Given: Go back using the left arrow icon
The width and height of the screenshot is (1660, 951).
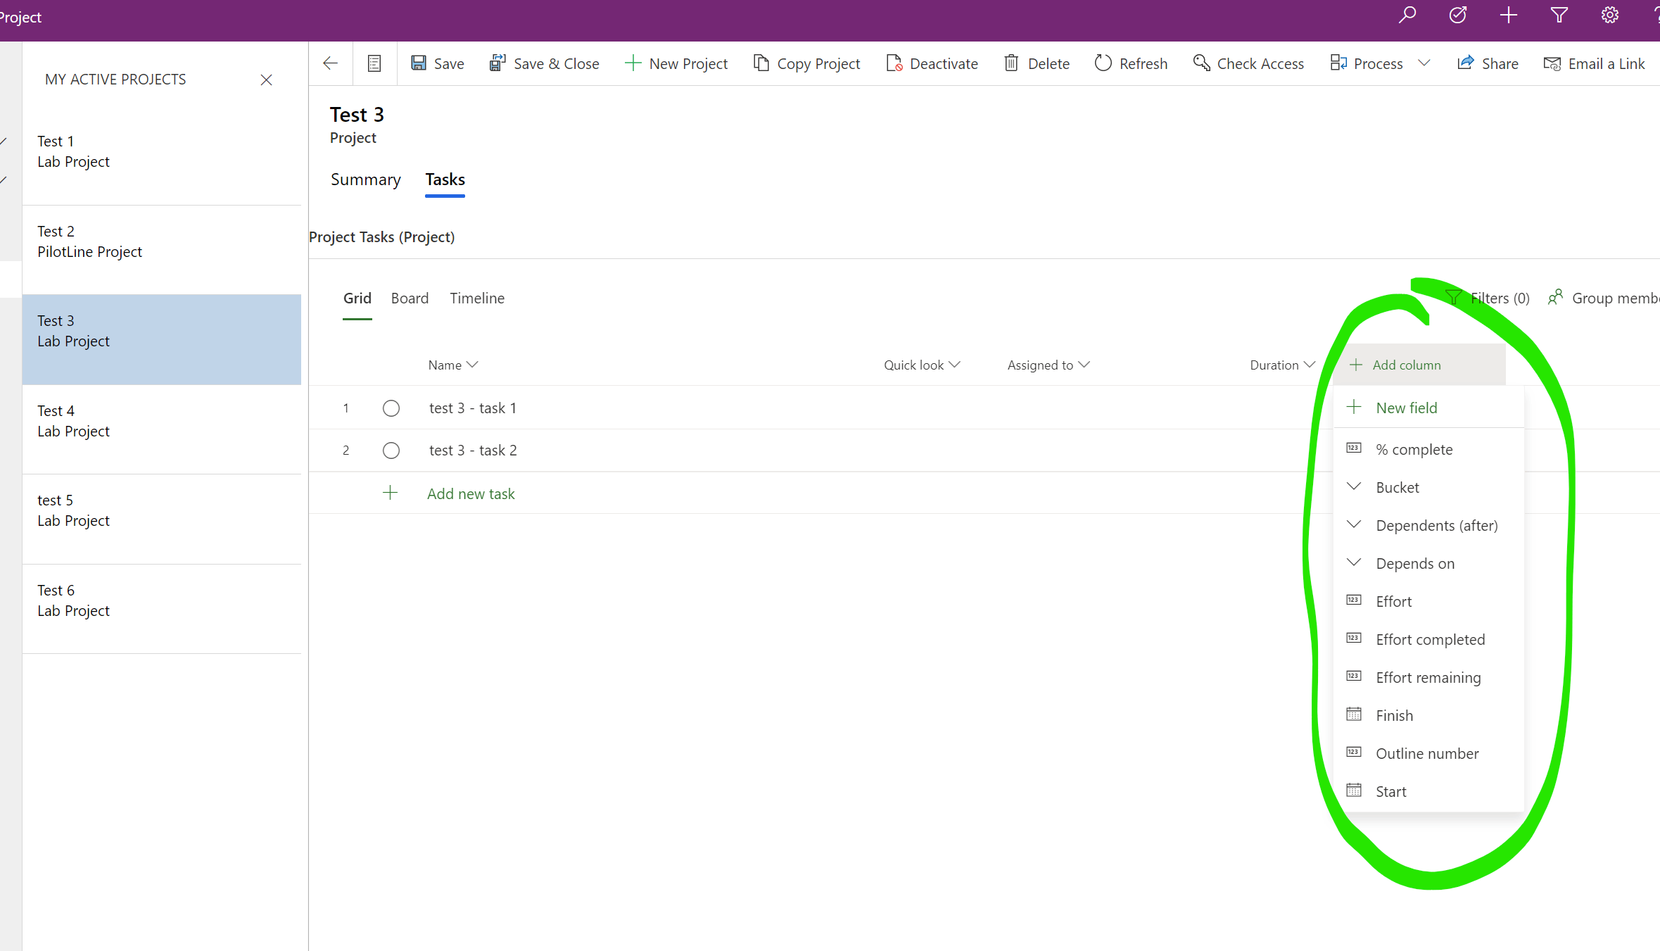Looking at the screenshot, I should (330, 63).
